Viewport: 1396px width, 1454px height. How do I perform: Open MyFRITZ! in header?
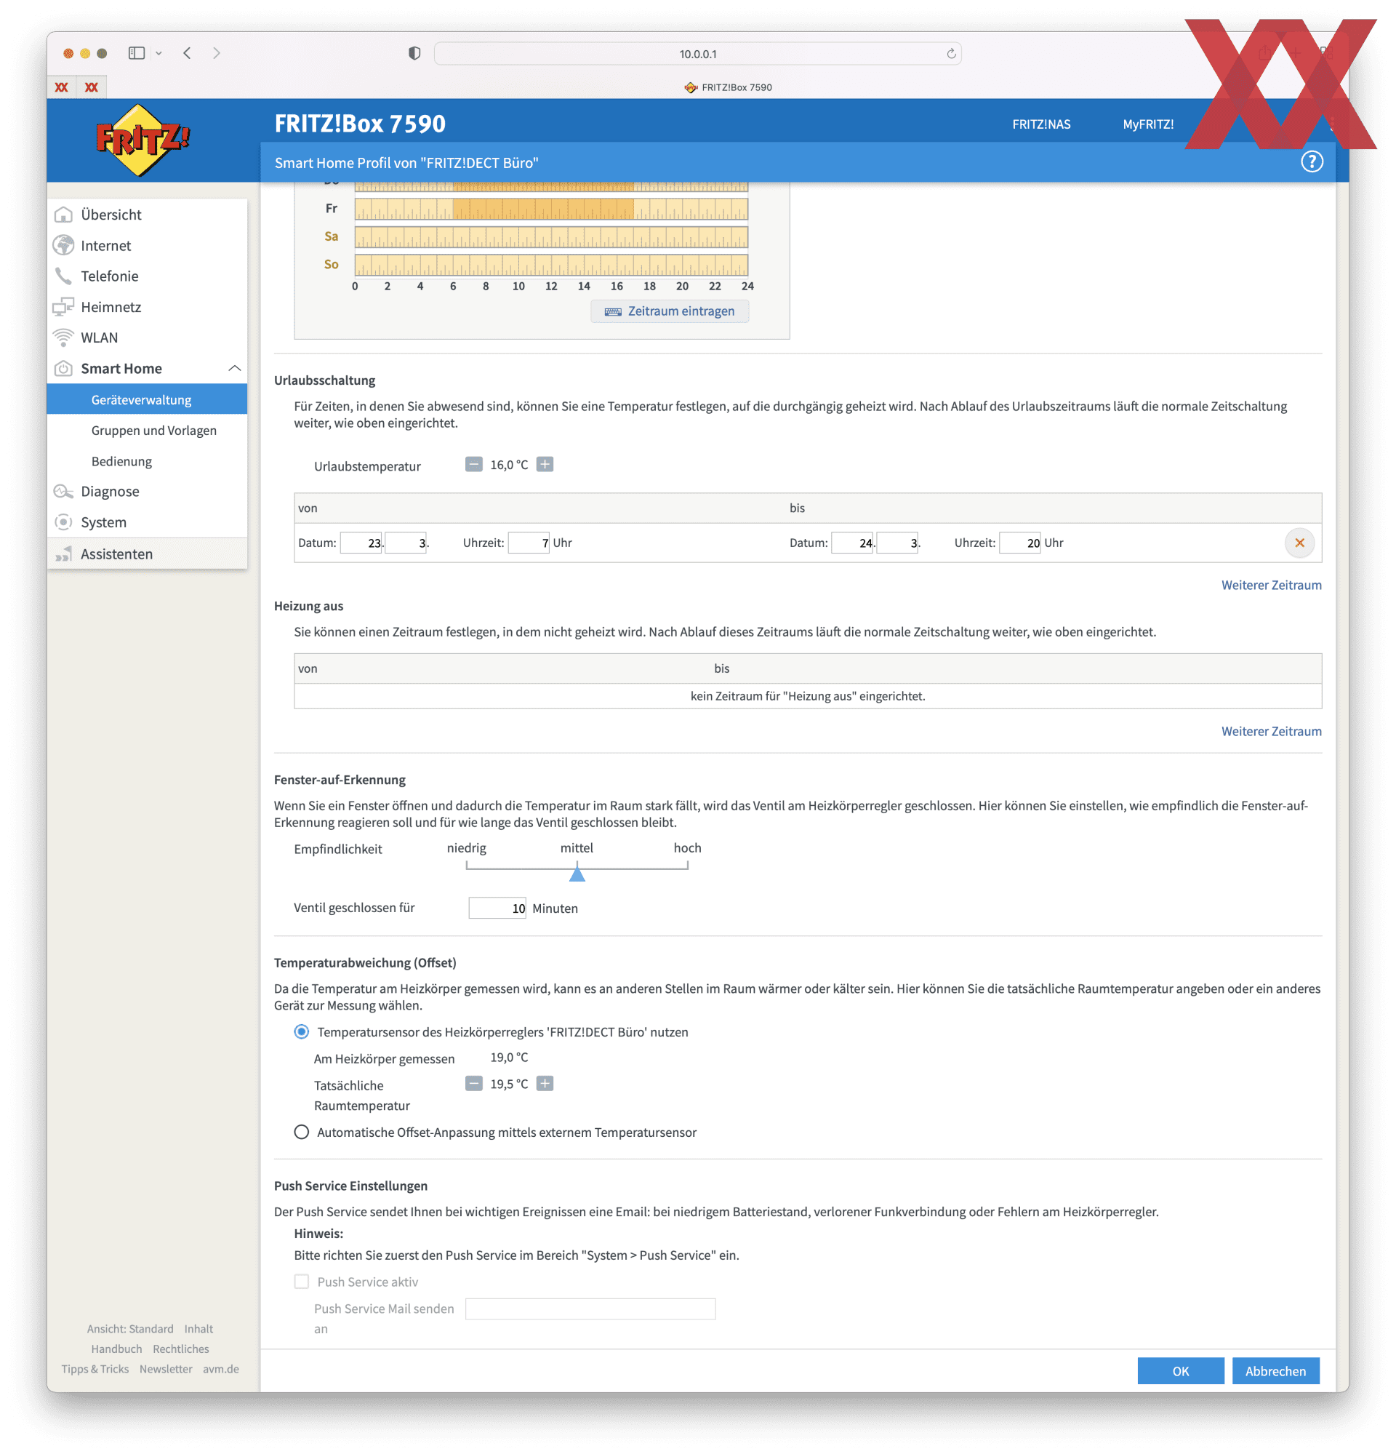tap(1147, 124)
